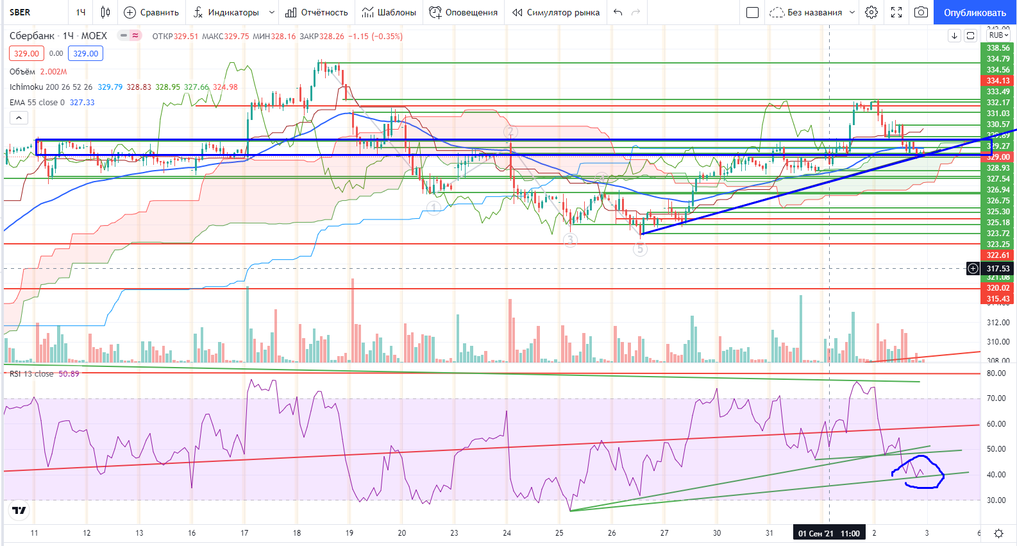Undo the last chart action

[x=618, y=12]
